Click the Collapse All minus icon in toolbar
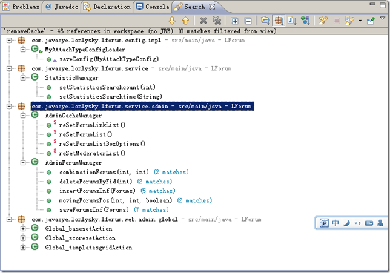Image resolution: width=390 pixels, height=273 pixels. coord(248,21)
